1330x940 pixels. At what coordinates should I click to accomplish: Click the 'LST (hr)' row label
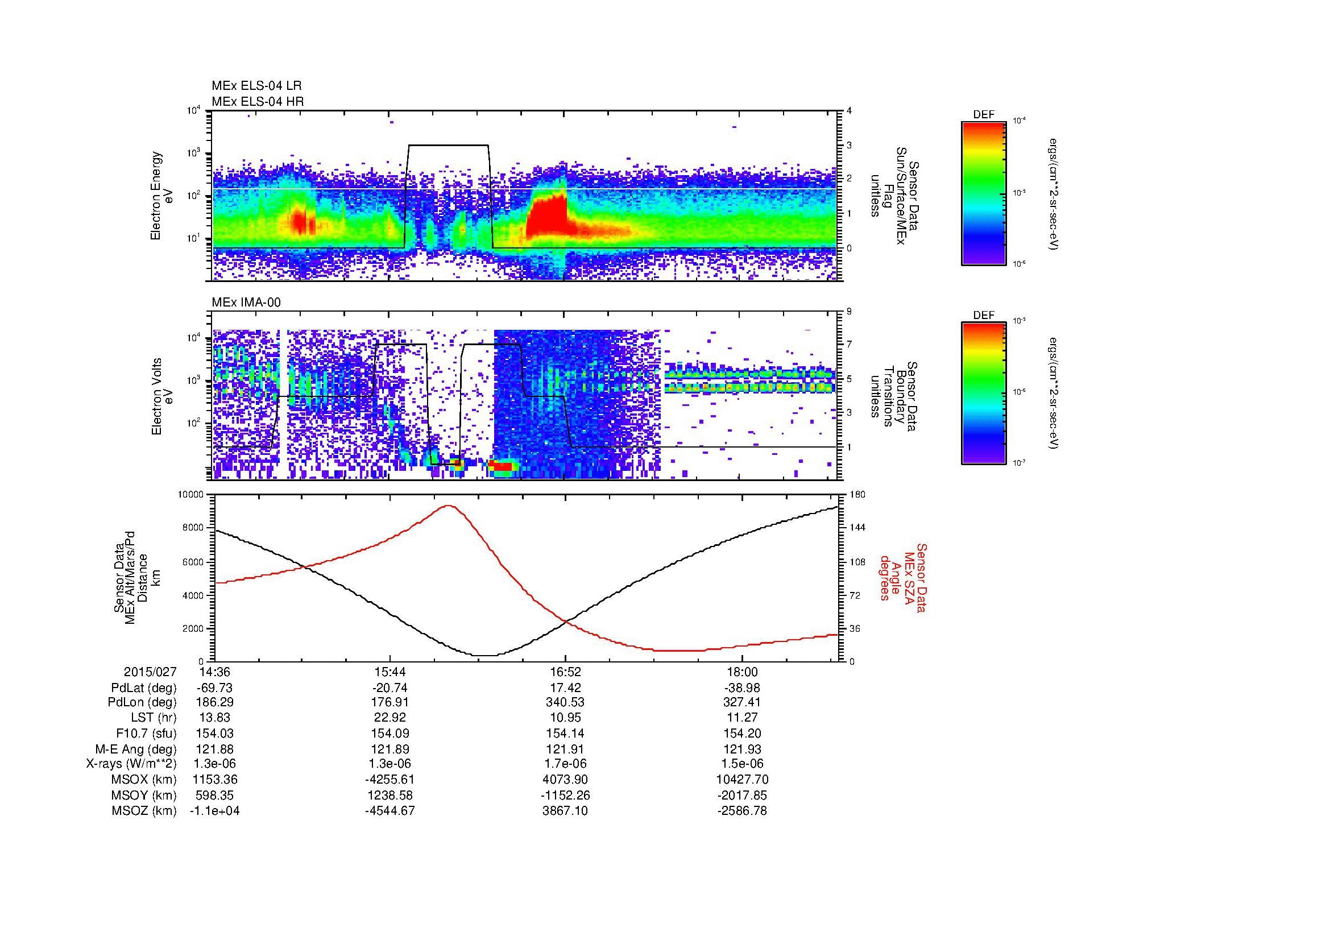(x=154, y=718)
